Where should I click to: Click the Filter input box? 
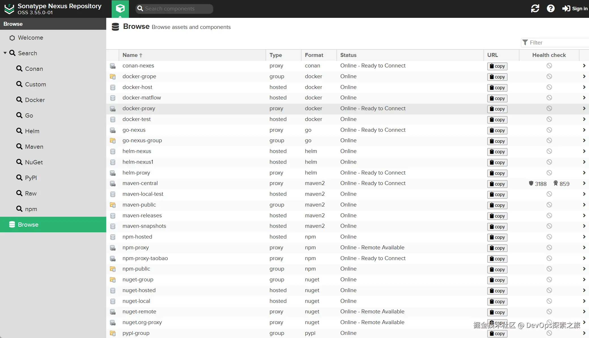pos(555,42)
